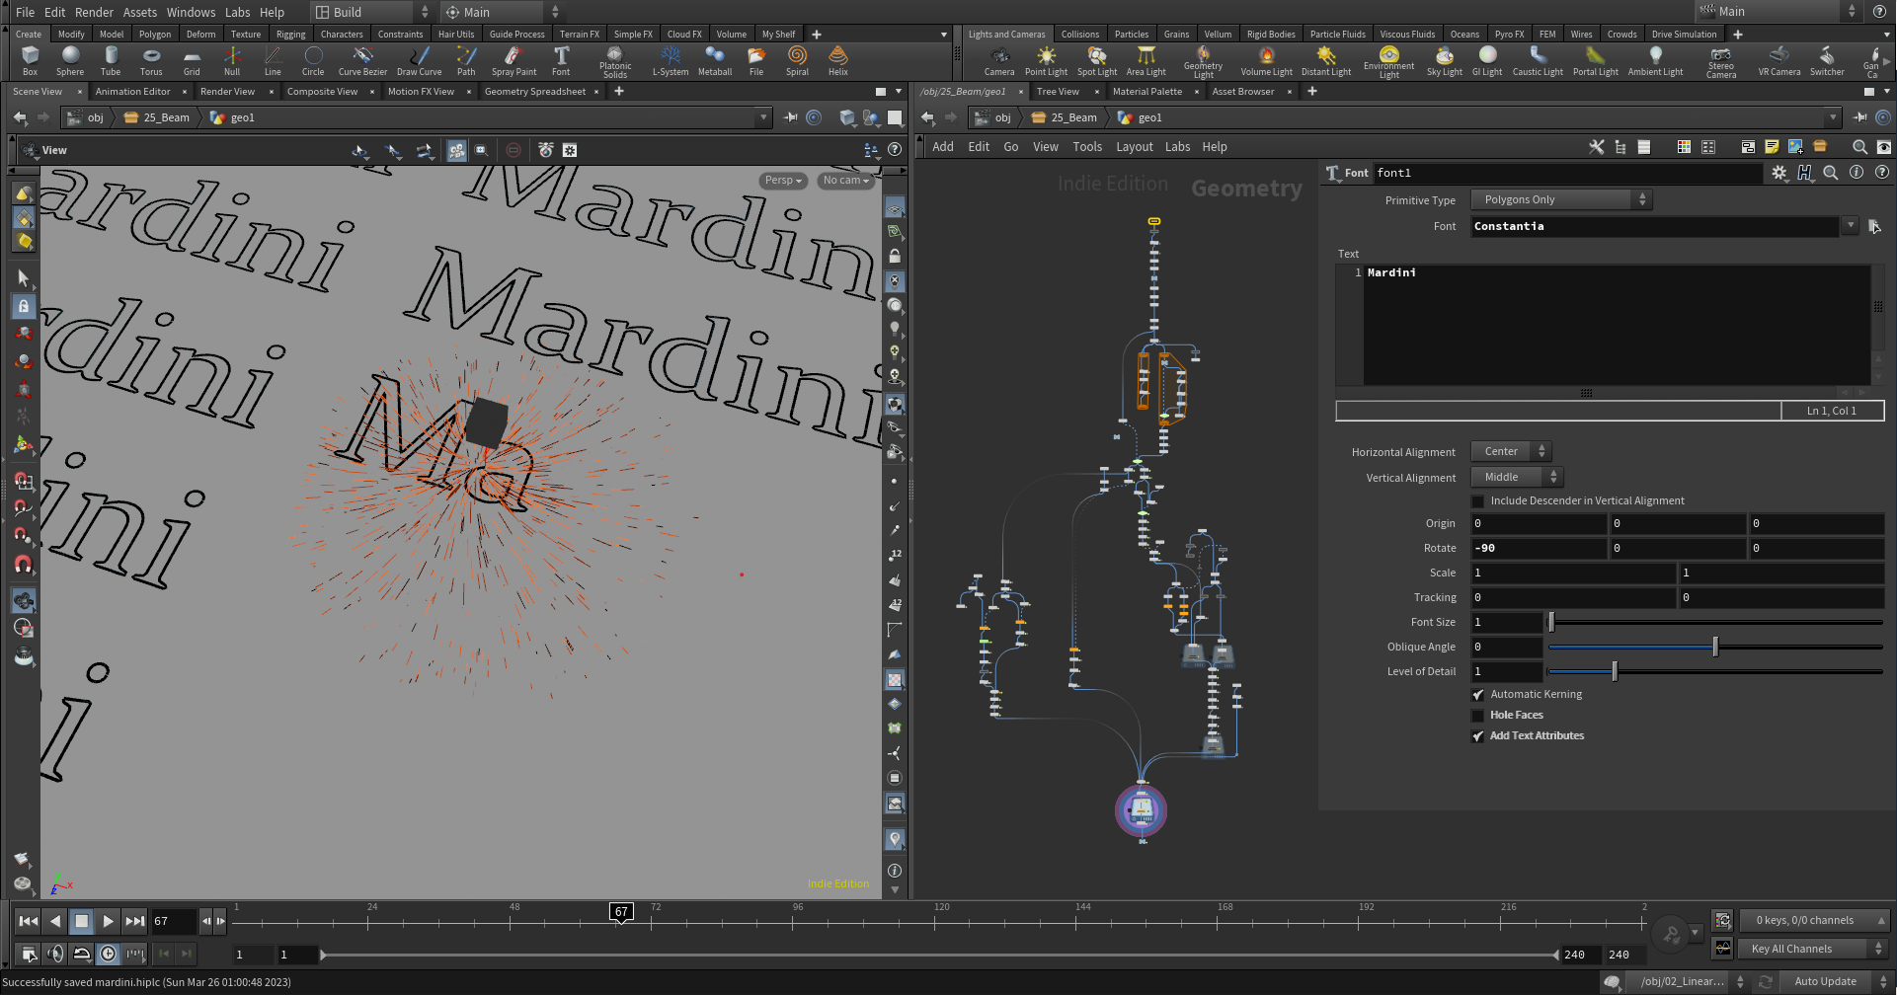Select the Helix shelf tool

pyautogui.click(x=838, y=61)
